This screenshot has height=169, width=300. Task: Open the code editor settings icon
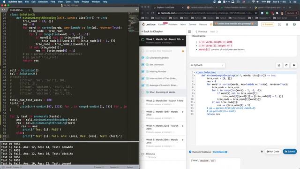294,65
